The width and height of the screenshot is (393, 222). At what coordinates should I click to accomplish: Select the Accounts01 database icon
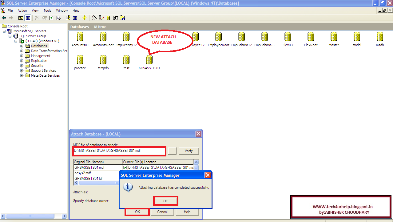tap(80, 37)
